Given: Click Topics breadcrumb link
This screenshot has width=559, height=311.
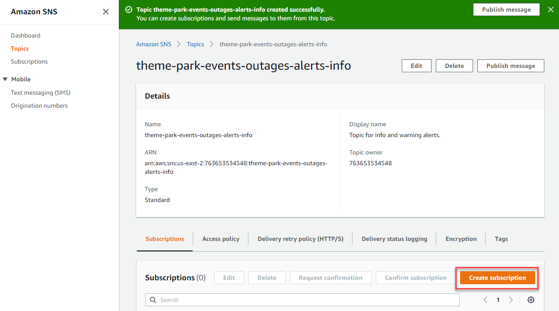Looking at the screenshot, I should pos(195,44).
